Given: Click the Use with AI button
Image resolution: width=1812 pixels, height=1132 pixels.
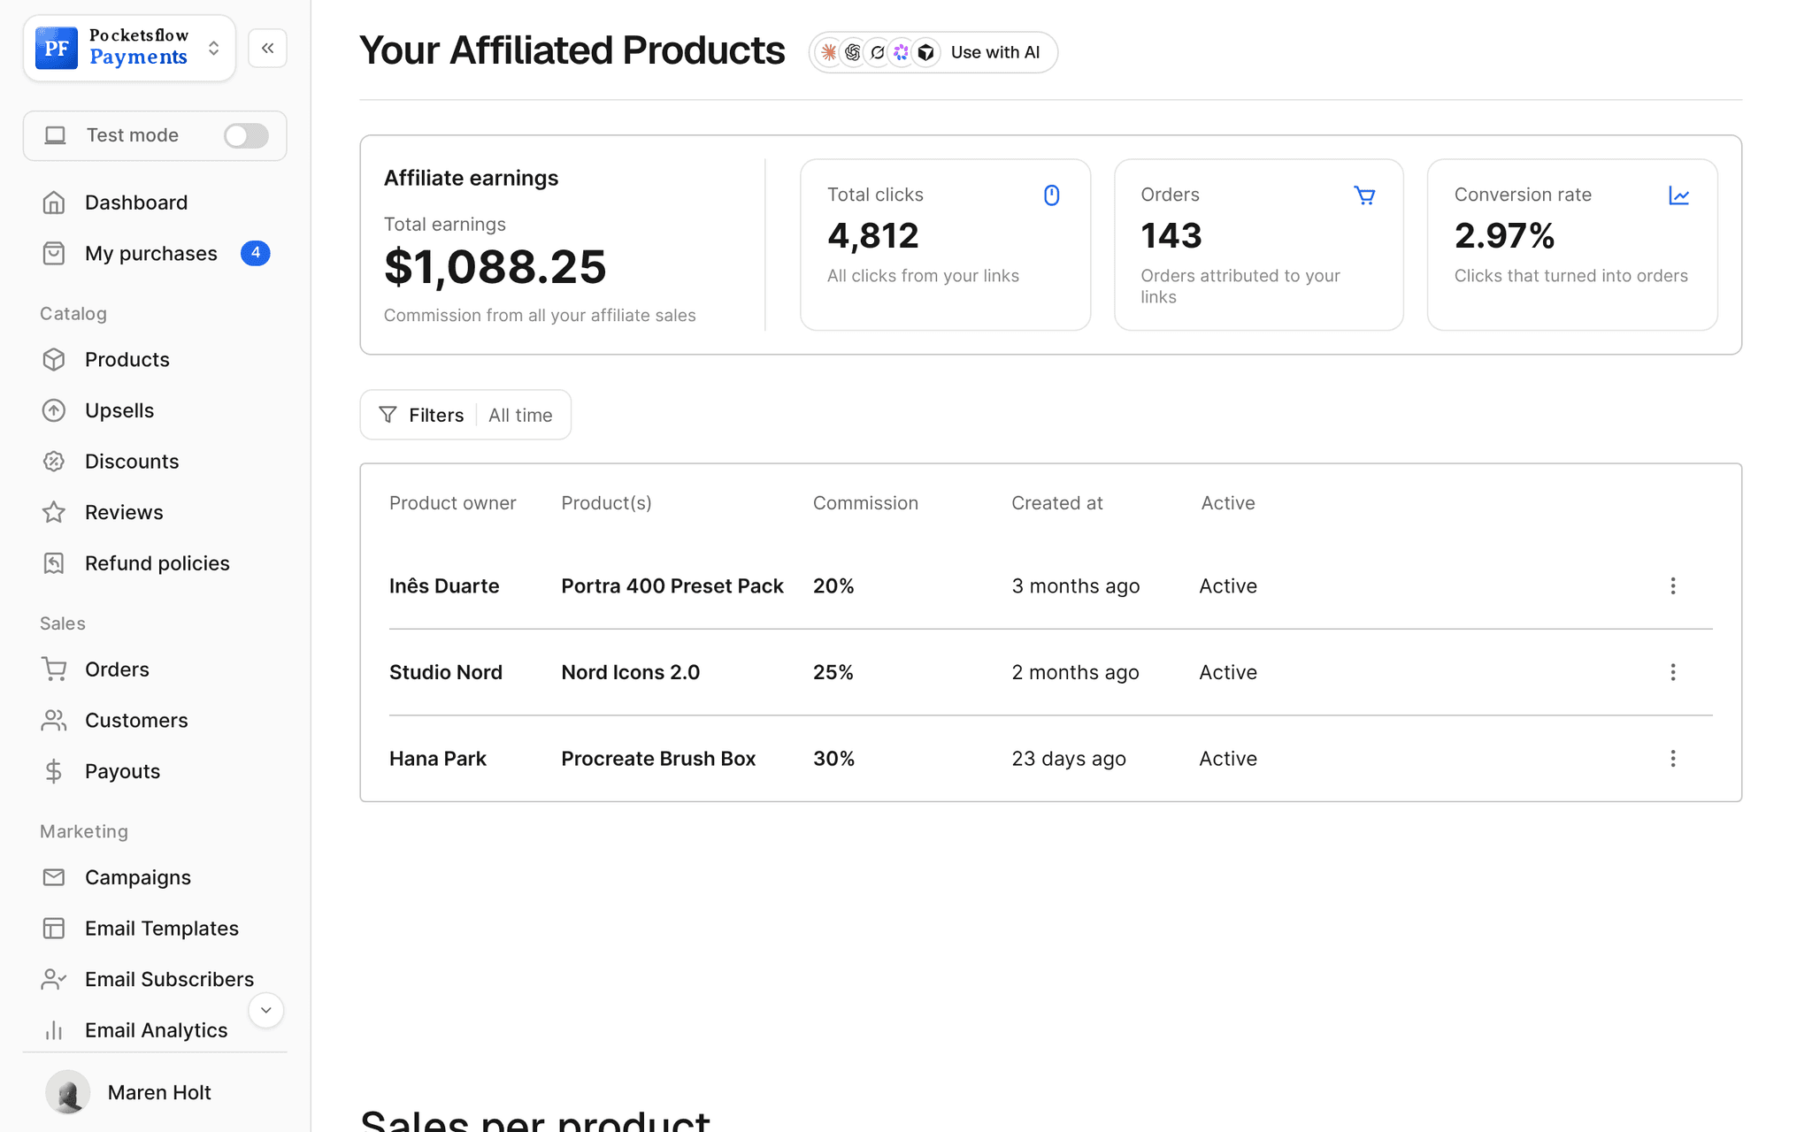Looking at the screenshot, I should [x=933, y=52].
